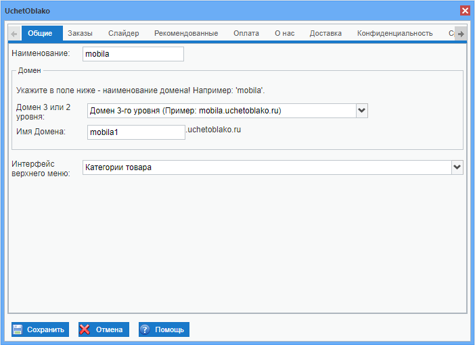Click the Сохранить button
Screen dimensions: 475x345
tap(41, 329)
